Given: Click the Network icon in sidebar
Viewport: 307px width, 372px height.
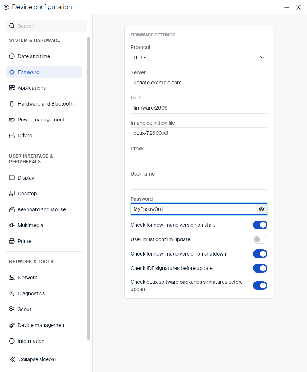Looking at the screenshot, I should (x=12, y=278).
